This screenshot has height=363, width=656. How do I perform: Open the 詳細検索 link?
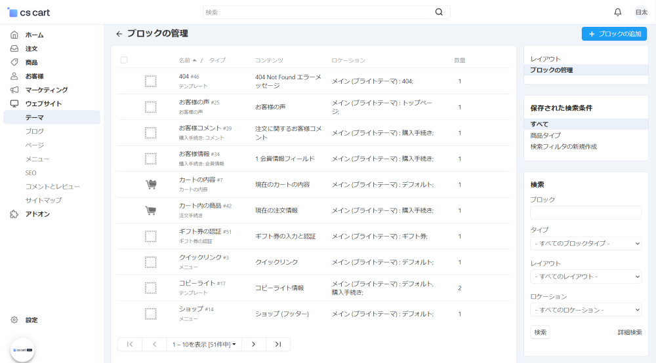pyautogui.click(x=630, y=332)
